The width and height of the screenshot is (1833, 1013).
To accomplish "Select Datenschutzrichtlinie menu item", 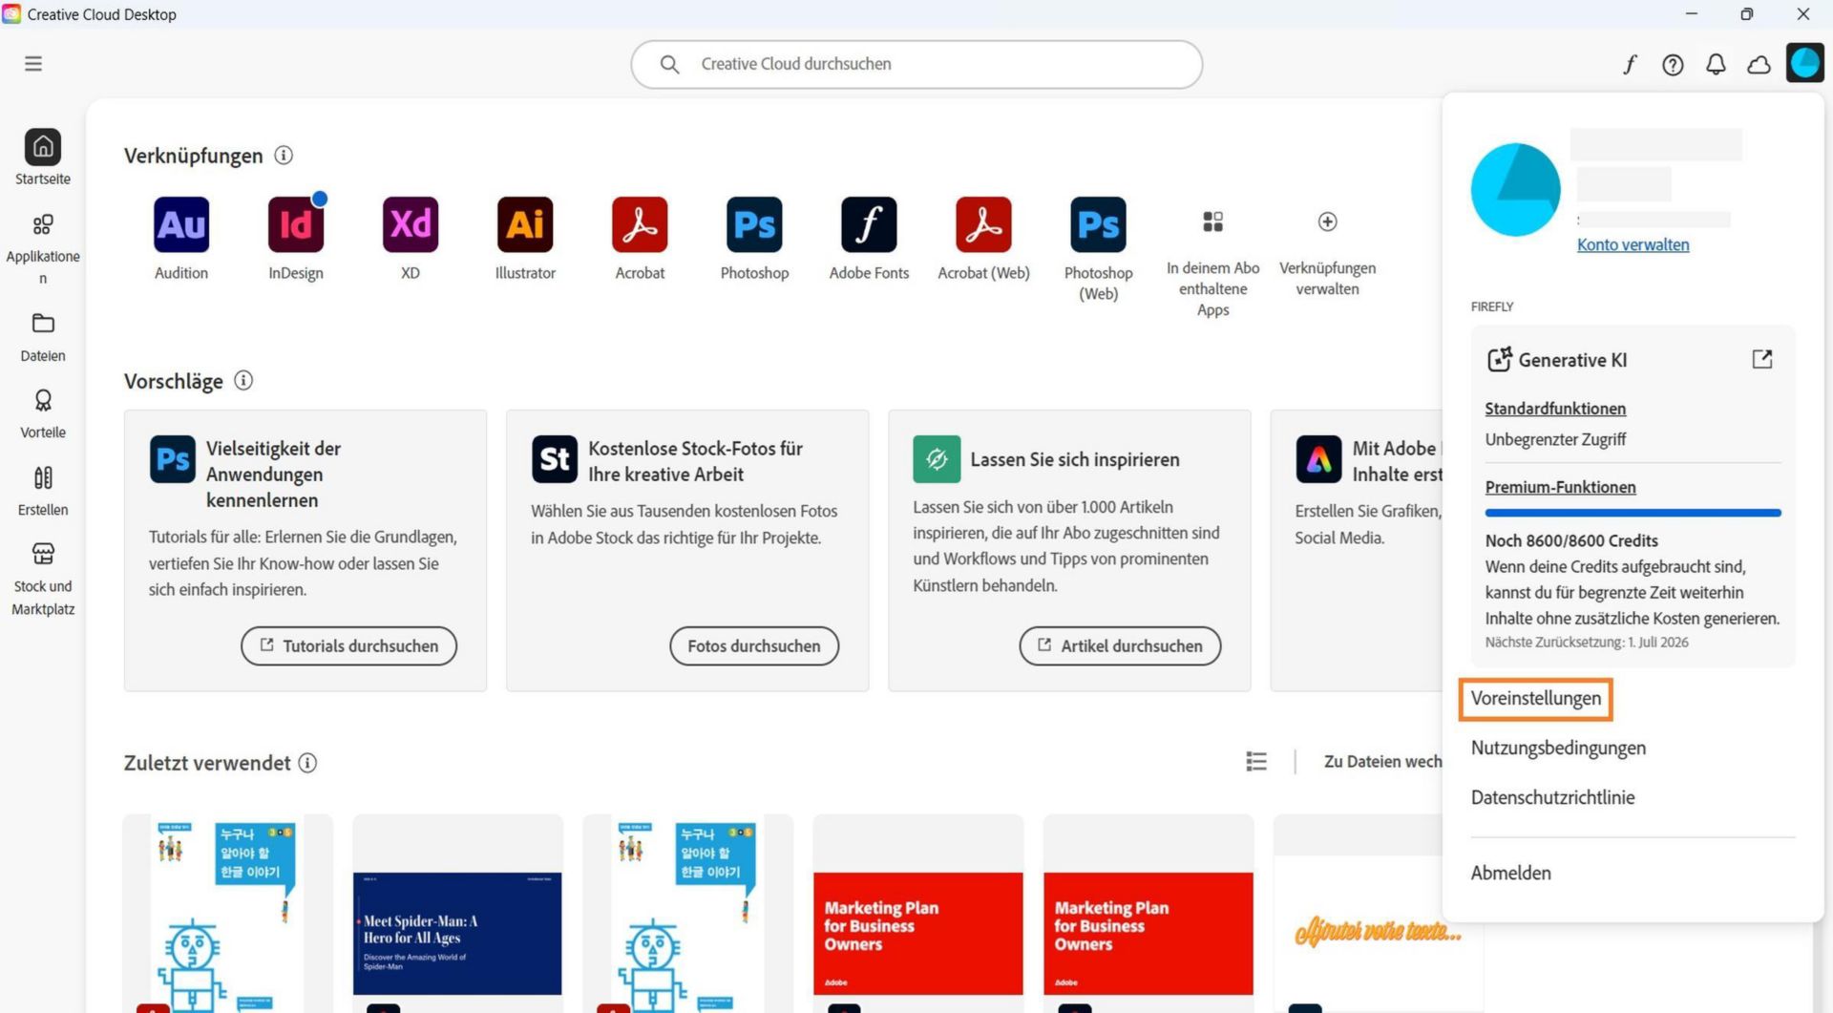I will point(1552,797).
